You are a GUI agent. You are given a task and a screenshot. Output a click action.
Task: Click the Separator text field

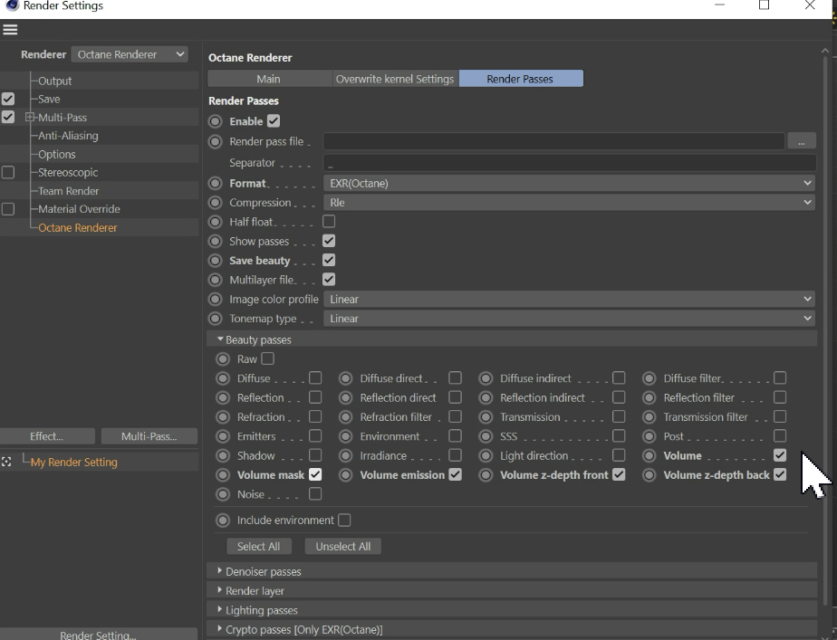[569, 163]
